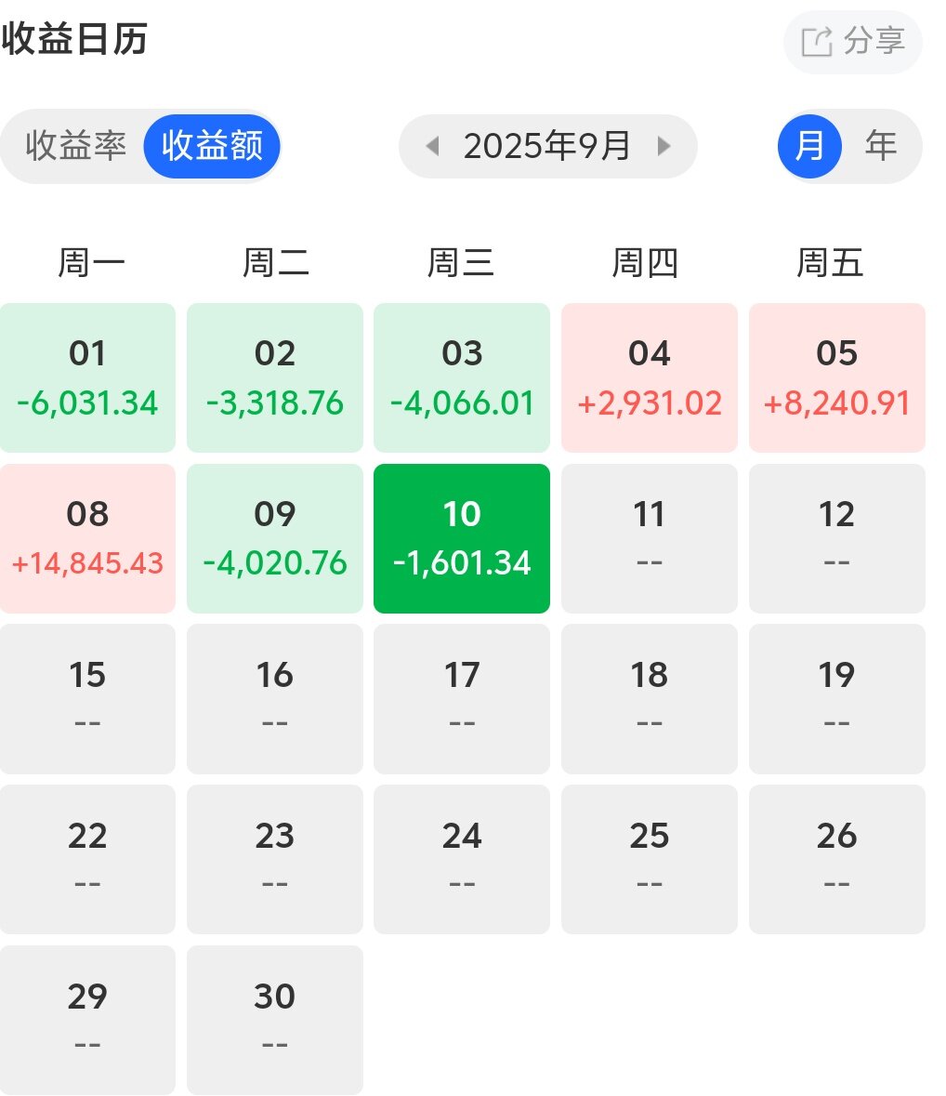Tap day 09 showing -4,020.76
The image size is (946, 1096).
coord(275,538)
